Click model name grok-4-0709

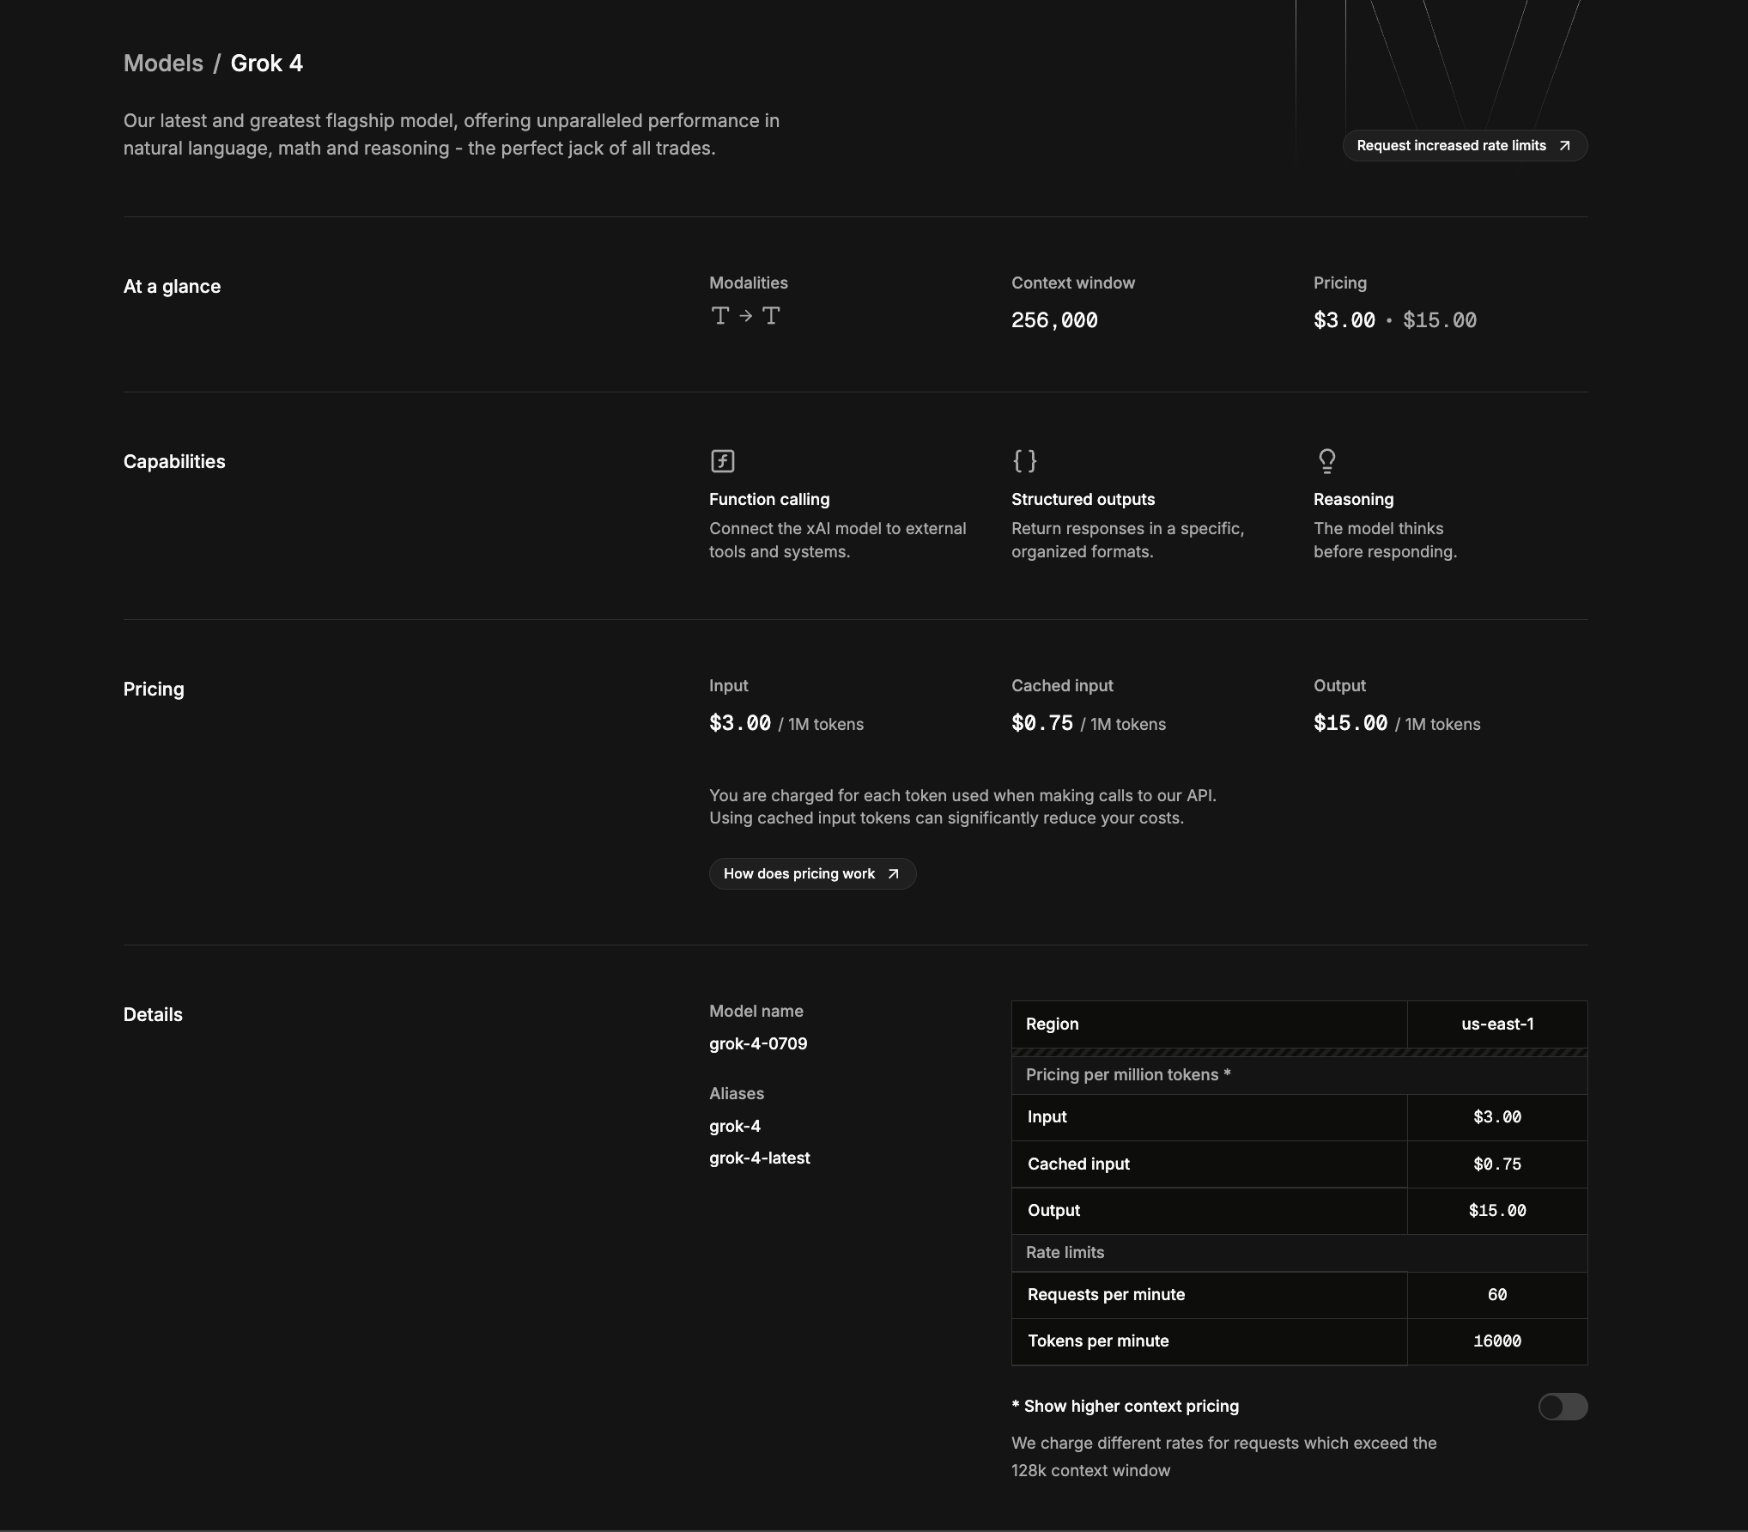pyautogui.click(x=758, y=1043)
